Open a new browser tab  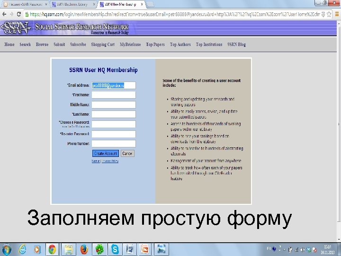(151, 4)
